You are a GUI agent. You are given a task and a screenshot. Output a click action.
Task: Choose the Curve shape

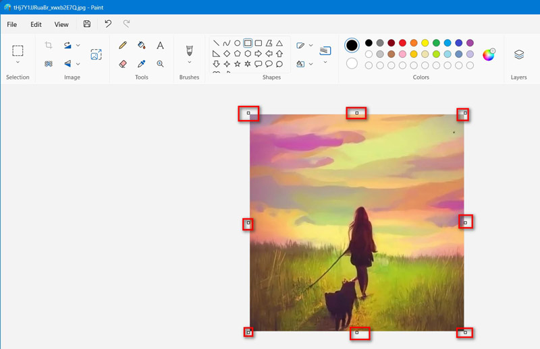tap(227, 43)
